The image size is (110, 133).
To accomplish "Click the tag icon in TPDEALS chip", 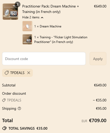I will (7, 73).
